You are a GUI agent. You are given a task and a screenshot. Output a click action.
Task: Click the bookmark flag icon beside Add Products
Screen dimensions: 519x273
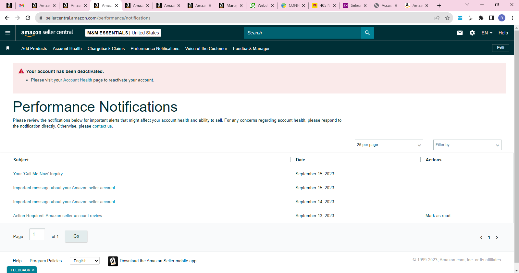8,48
